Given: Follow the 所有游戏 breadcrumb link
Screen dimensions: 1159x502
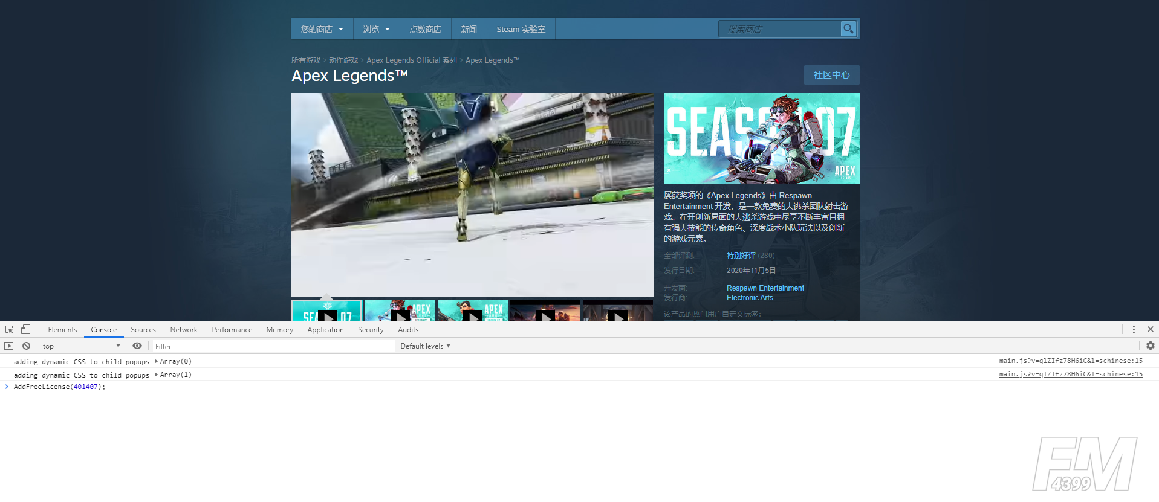Looking at the screenshot, I should [306, 60].
